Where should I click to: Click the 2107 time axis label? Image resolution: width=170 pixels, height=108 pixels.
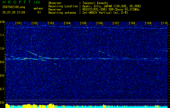coord(116,23)
